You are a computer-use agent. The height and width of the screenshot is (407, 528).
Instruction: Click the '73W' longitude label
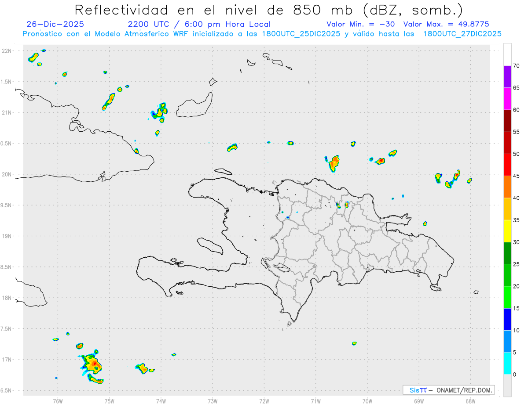coord(213,401)
